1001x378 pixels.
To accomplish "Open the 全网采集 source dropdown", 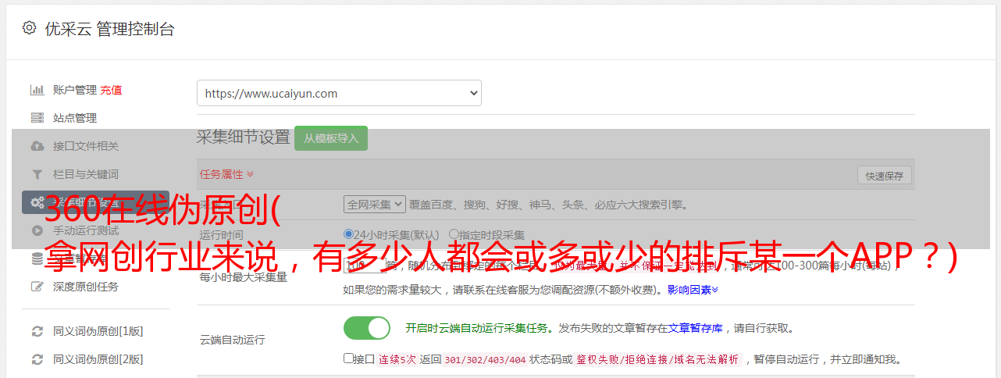I will pyautogui.click(x=375, y=205).
